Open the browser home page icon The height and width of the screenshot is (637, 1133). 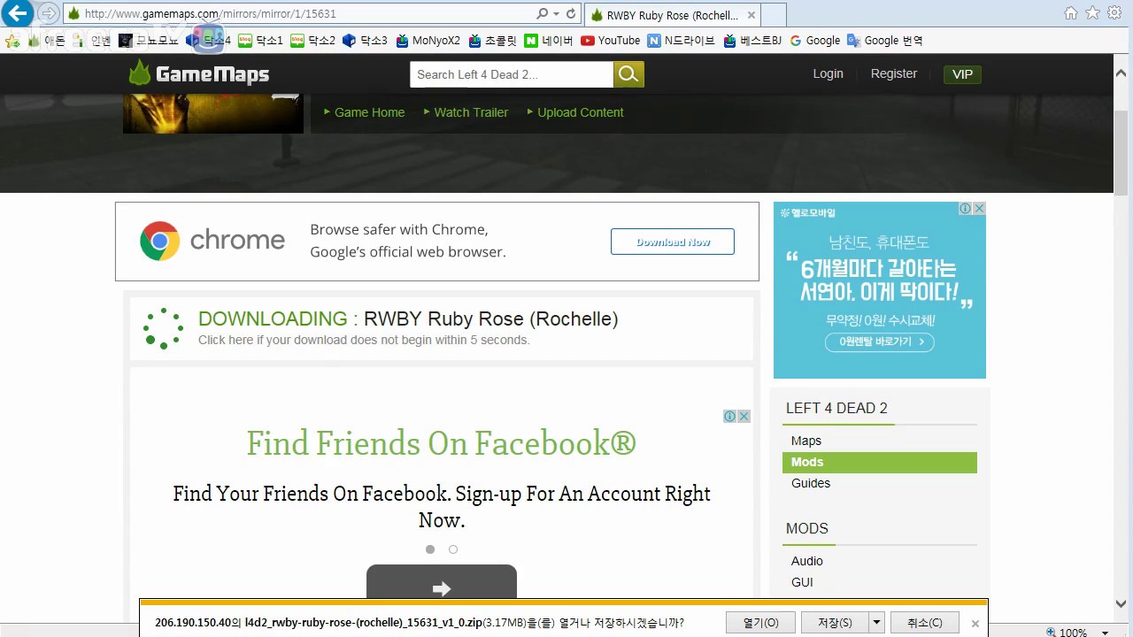[1070, 12]
